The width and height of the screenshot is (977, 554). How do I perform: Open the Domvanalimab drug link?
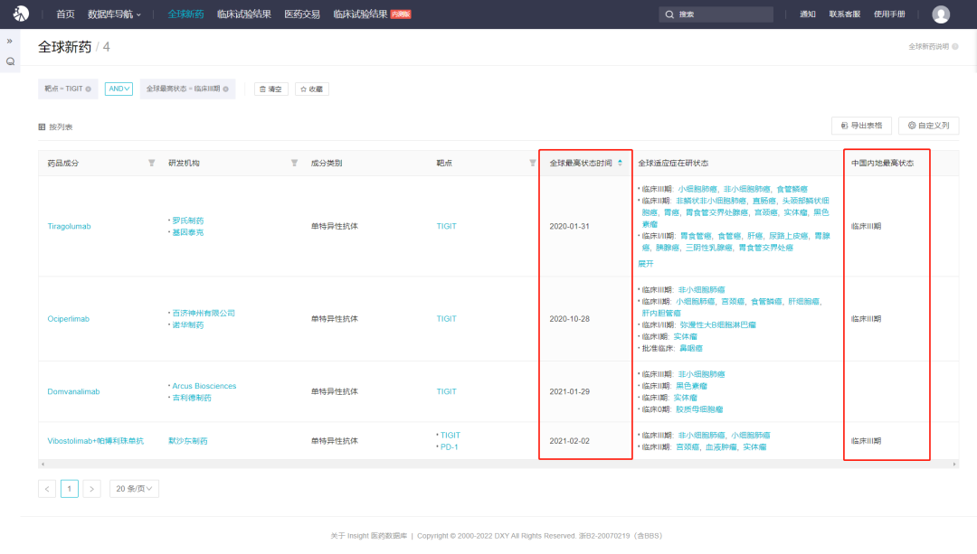(x=73, y=391)
